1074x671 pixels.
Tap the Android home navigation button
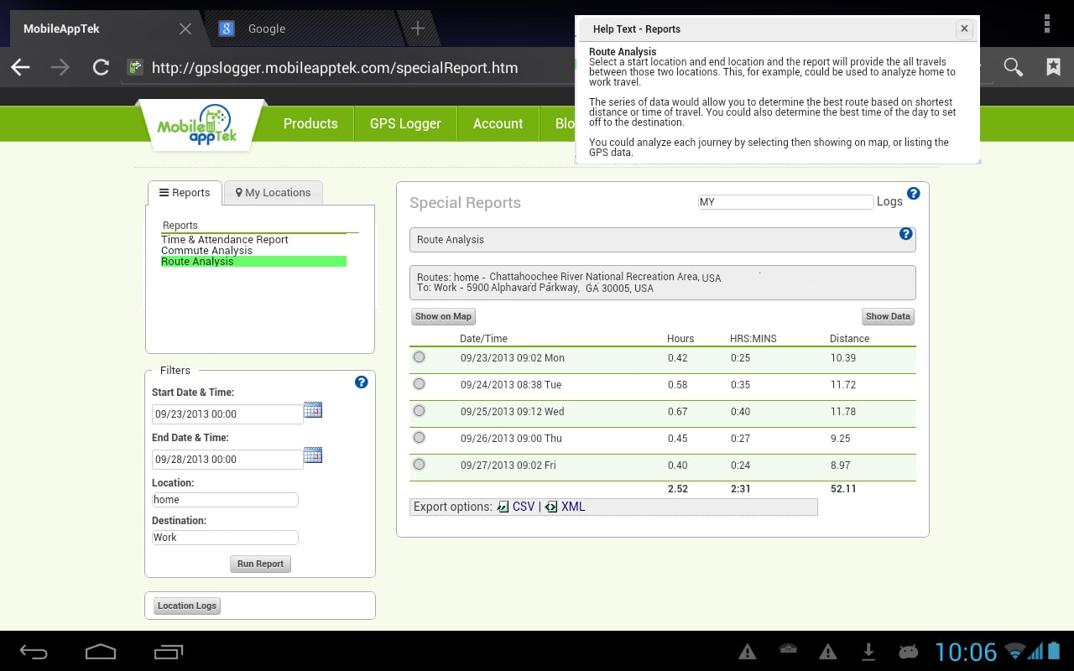[101, 652]
